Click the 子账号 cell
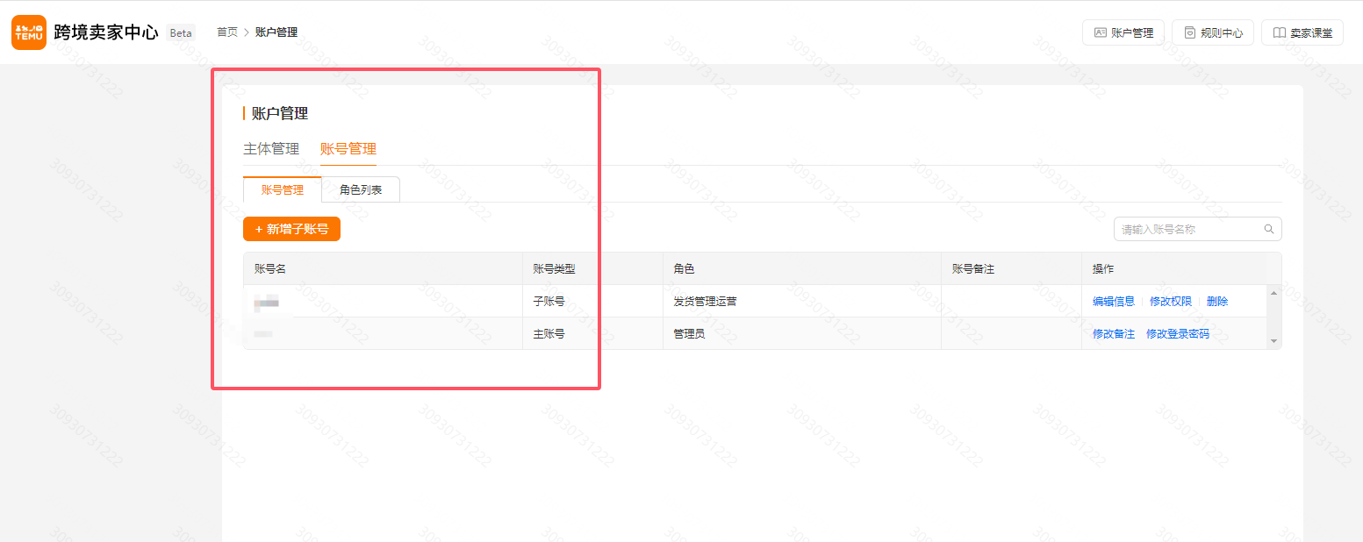The image size is (1363, 542). (593, 301)
